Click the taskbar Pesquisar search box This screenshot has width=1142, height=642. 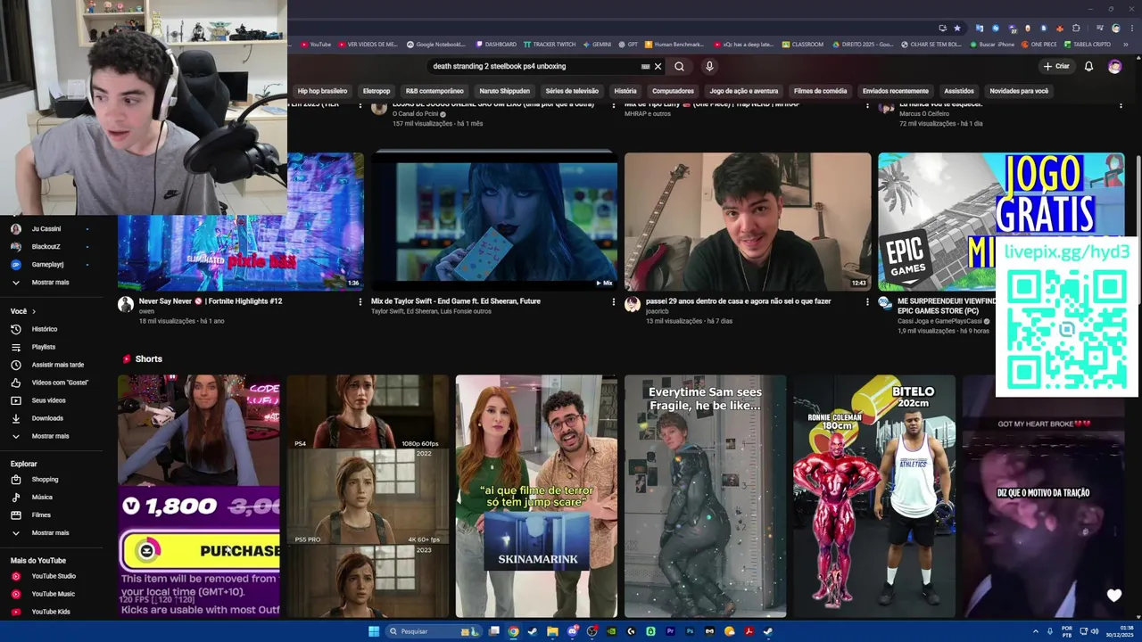pyautogui.click(x=432, y=631)
